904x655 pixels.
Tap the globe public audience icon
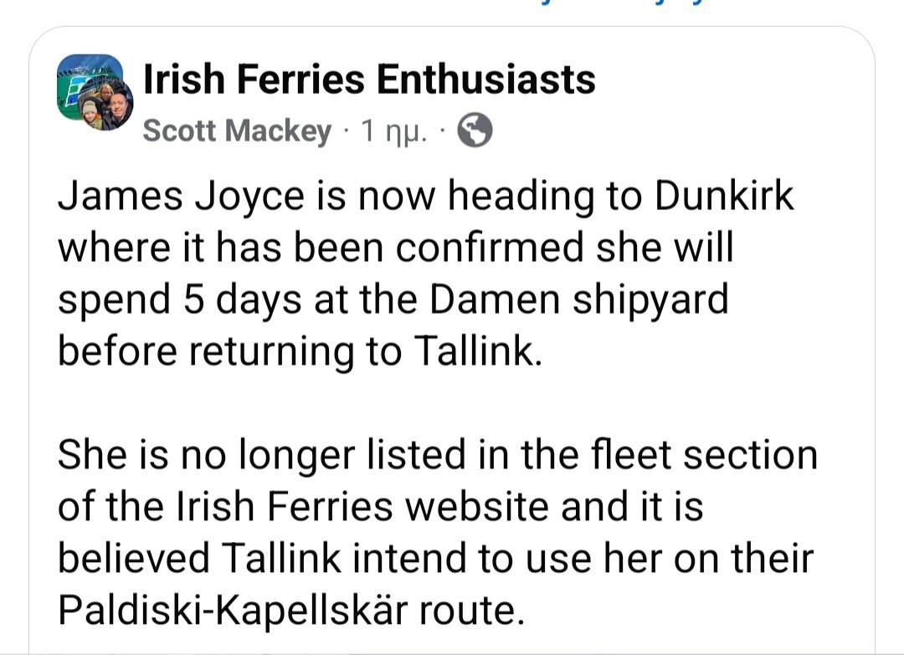475,130
